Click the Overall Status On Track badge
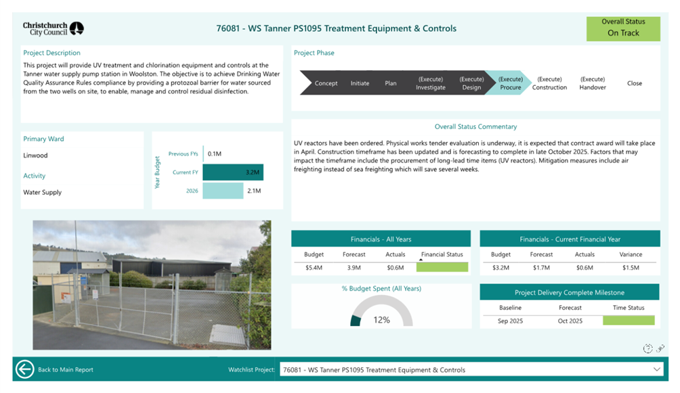Screen dimensions: 680x393 pos(623,28)
